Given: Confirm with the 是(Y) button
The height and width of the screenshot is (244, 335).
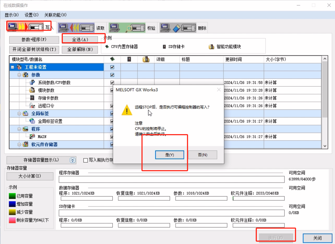Looking at the screenshot, I should (x=169, y=155).
